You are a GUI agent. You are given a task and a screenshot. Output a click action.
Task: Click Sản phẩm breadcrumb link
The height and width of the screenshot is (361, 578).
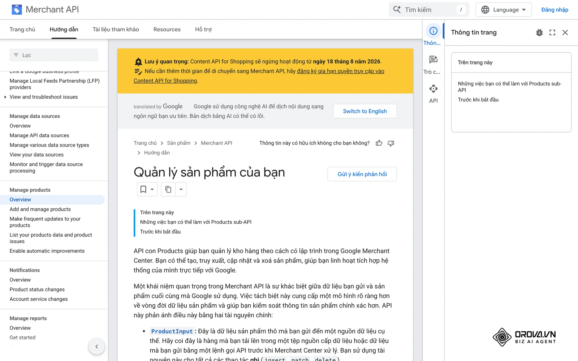tap(178, 143)
